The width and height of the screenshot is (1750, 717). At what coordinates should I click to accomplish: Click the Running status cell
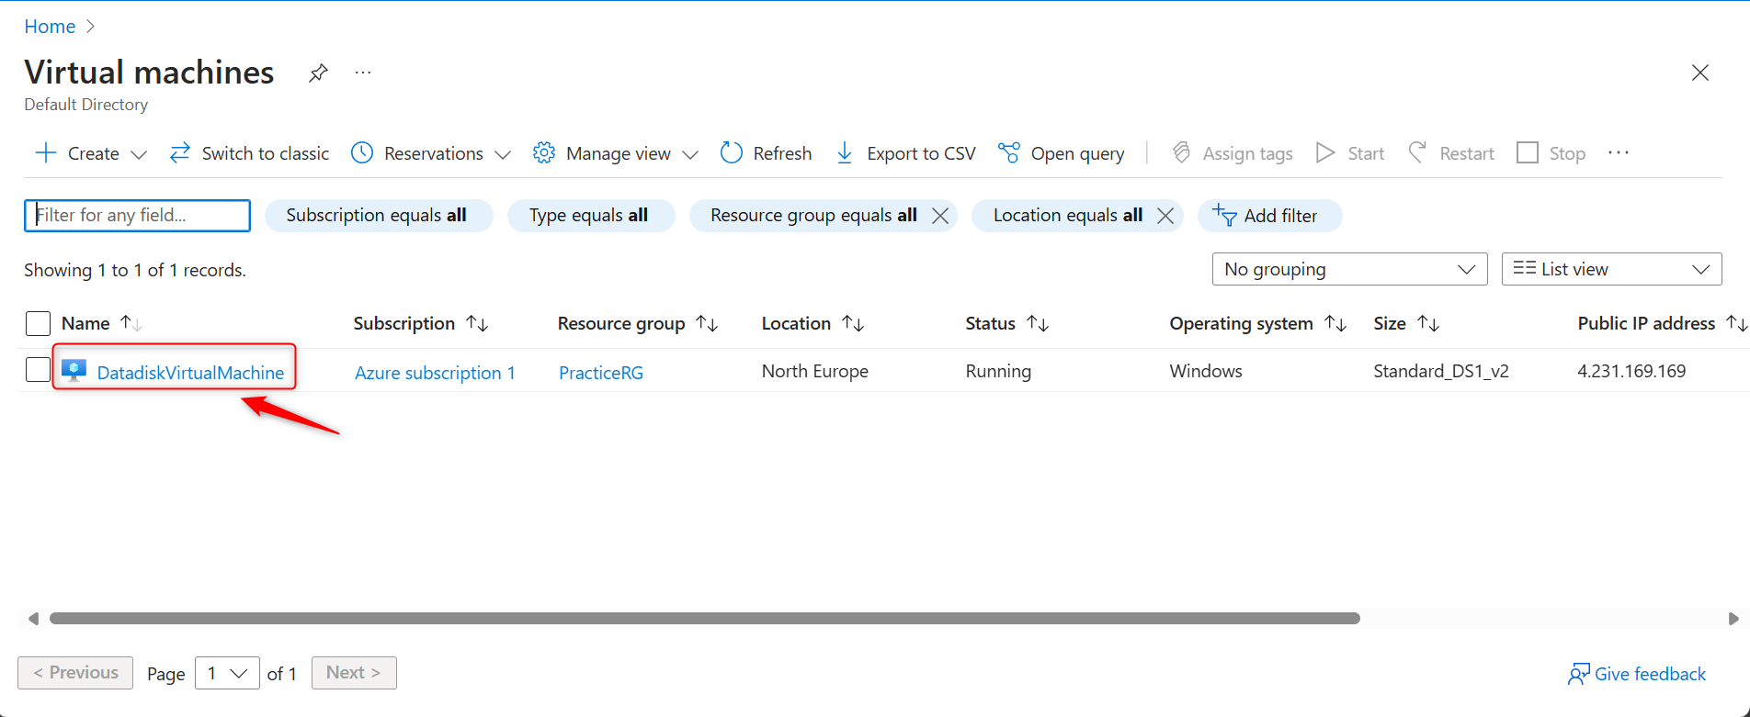click(998, 371)
